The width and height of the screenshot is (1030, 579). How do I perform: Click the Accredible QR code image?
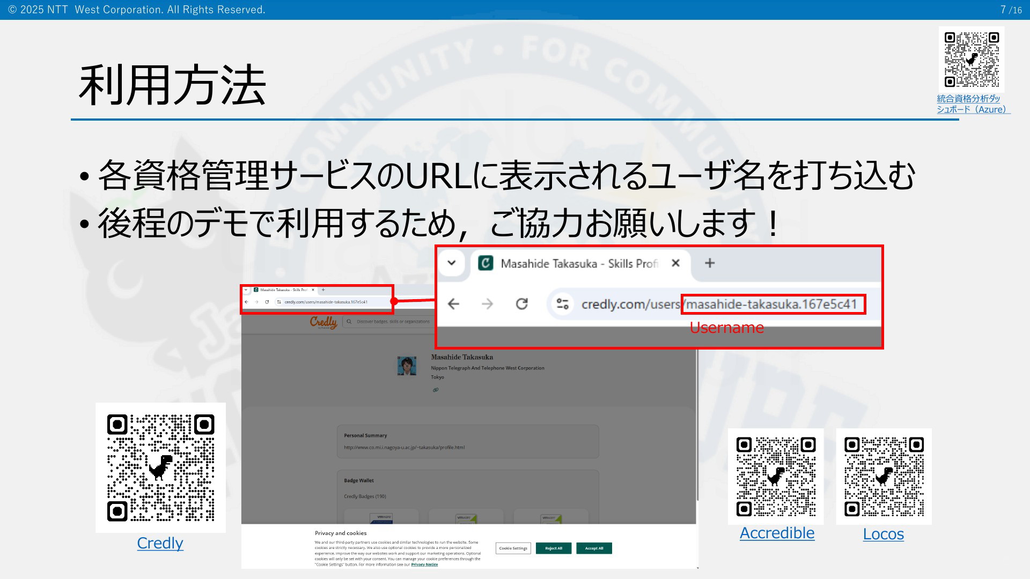[776, 477]
